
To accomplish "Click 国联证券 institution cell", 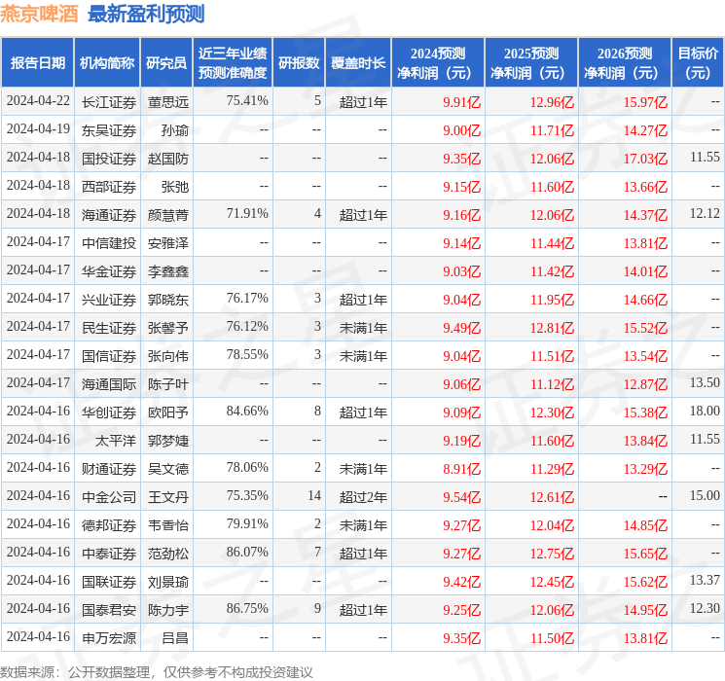I will (x=109, y=581).
